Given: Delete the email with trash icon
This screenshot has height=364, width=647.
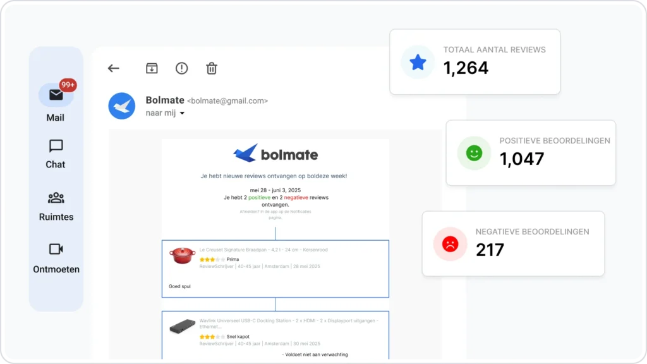Looking at the screenshot, I should [212, 68].
